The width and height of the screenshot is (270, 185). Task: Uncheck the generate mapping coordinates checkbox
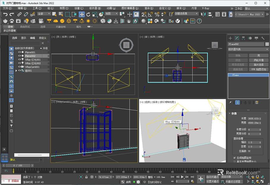tap(234, 158)
